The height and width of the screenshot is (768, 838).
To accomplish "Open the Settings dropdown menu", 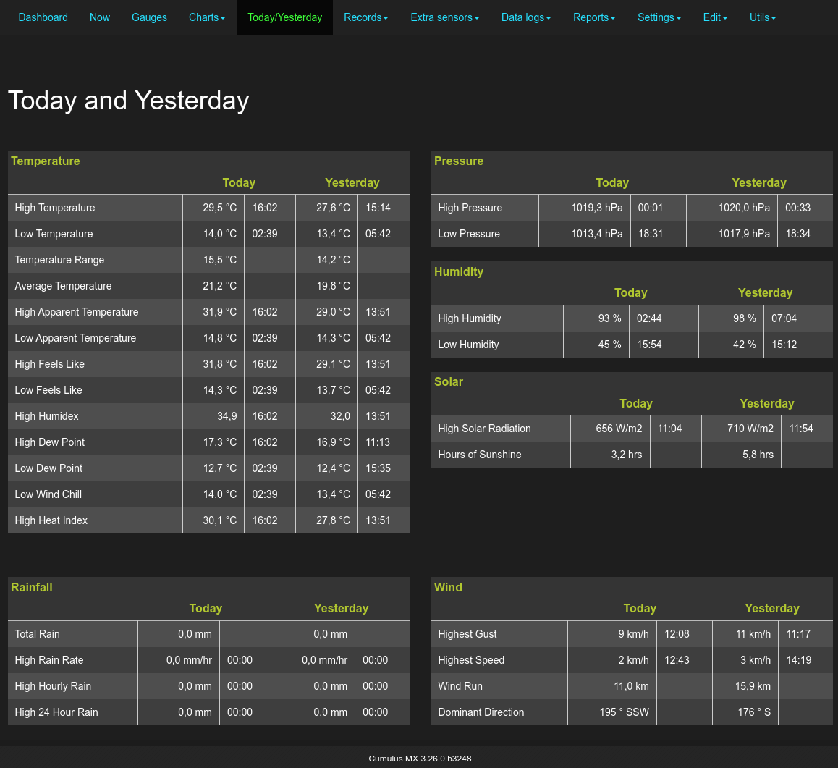I will click(659, 17).
